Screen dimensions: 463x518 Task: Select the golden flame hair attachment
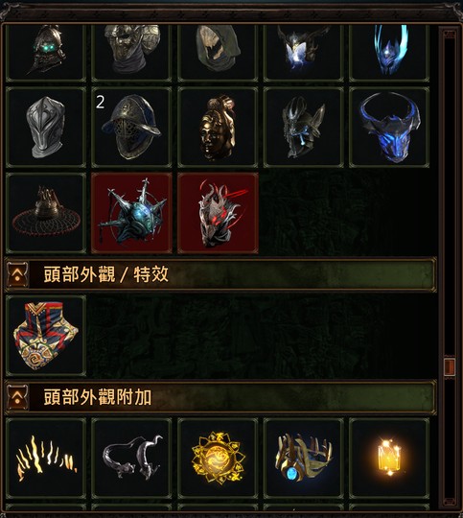coord(46,459)
